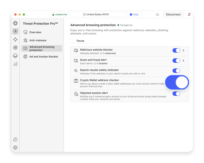Image resolution: width=204 pixels, height=163 pixels.
Task: Expand Malicious website blocker details chevron
Action: click(x=184, y=50)
